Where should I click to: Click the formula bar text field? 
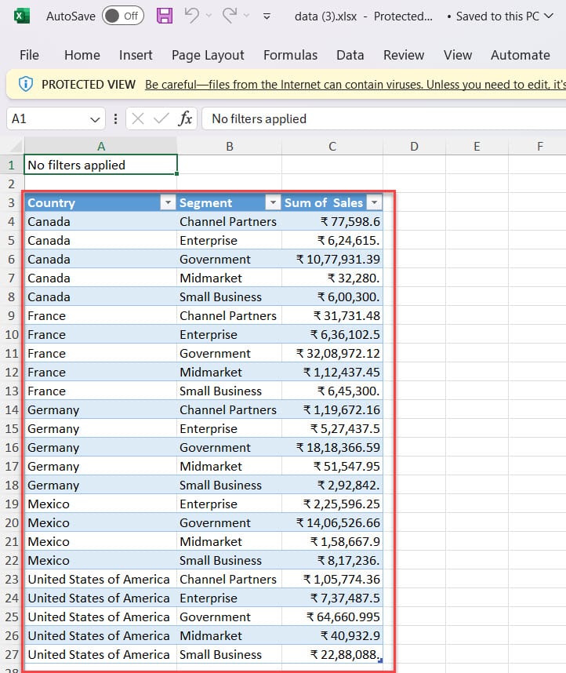(384, 118)
